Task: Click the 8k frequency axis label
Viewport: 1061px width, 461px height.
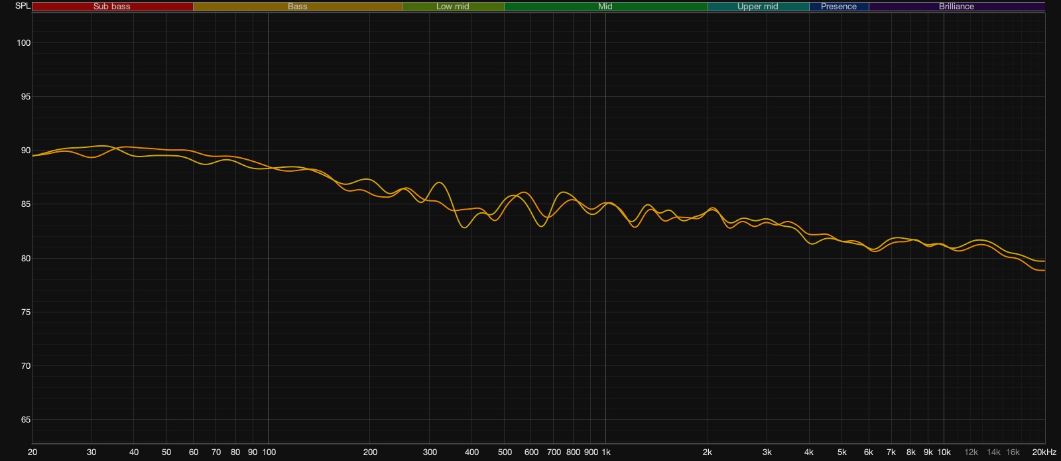Action: click(x=911, y=452)
